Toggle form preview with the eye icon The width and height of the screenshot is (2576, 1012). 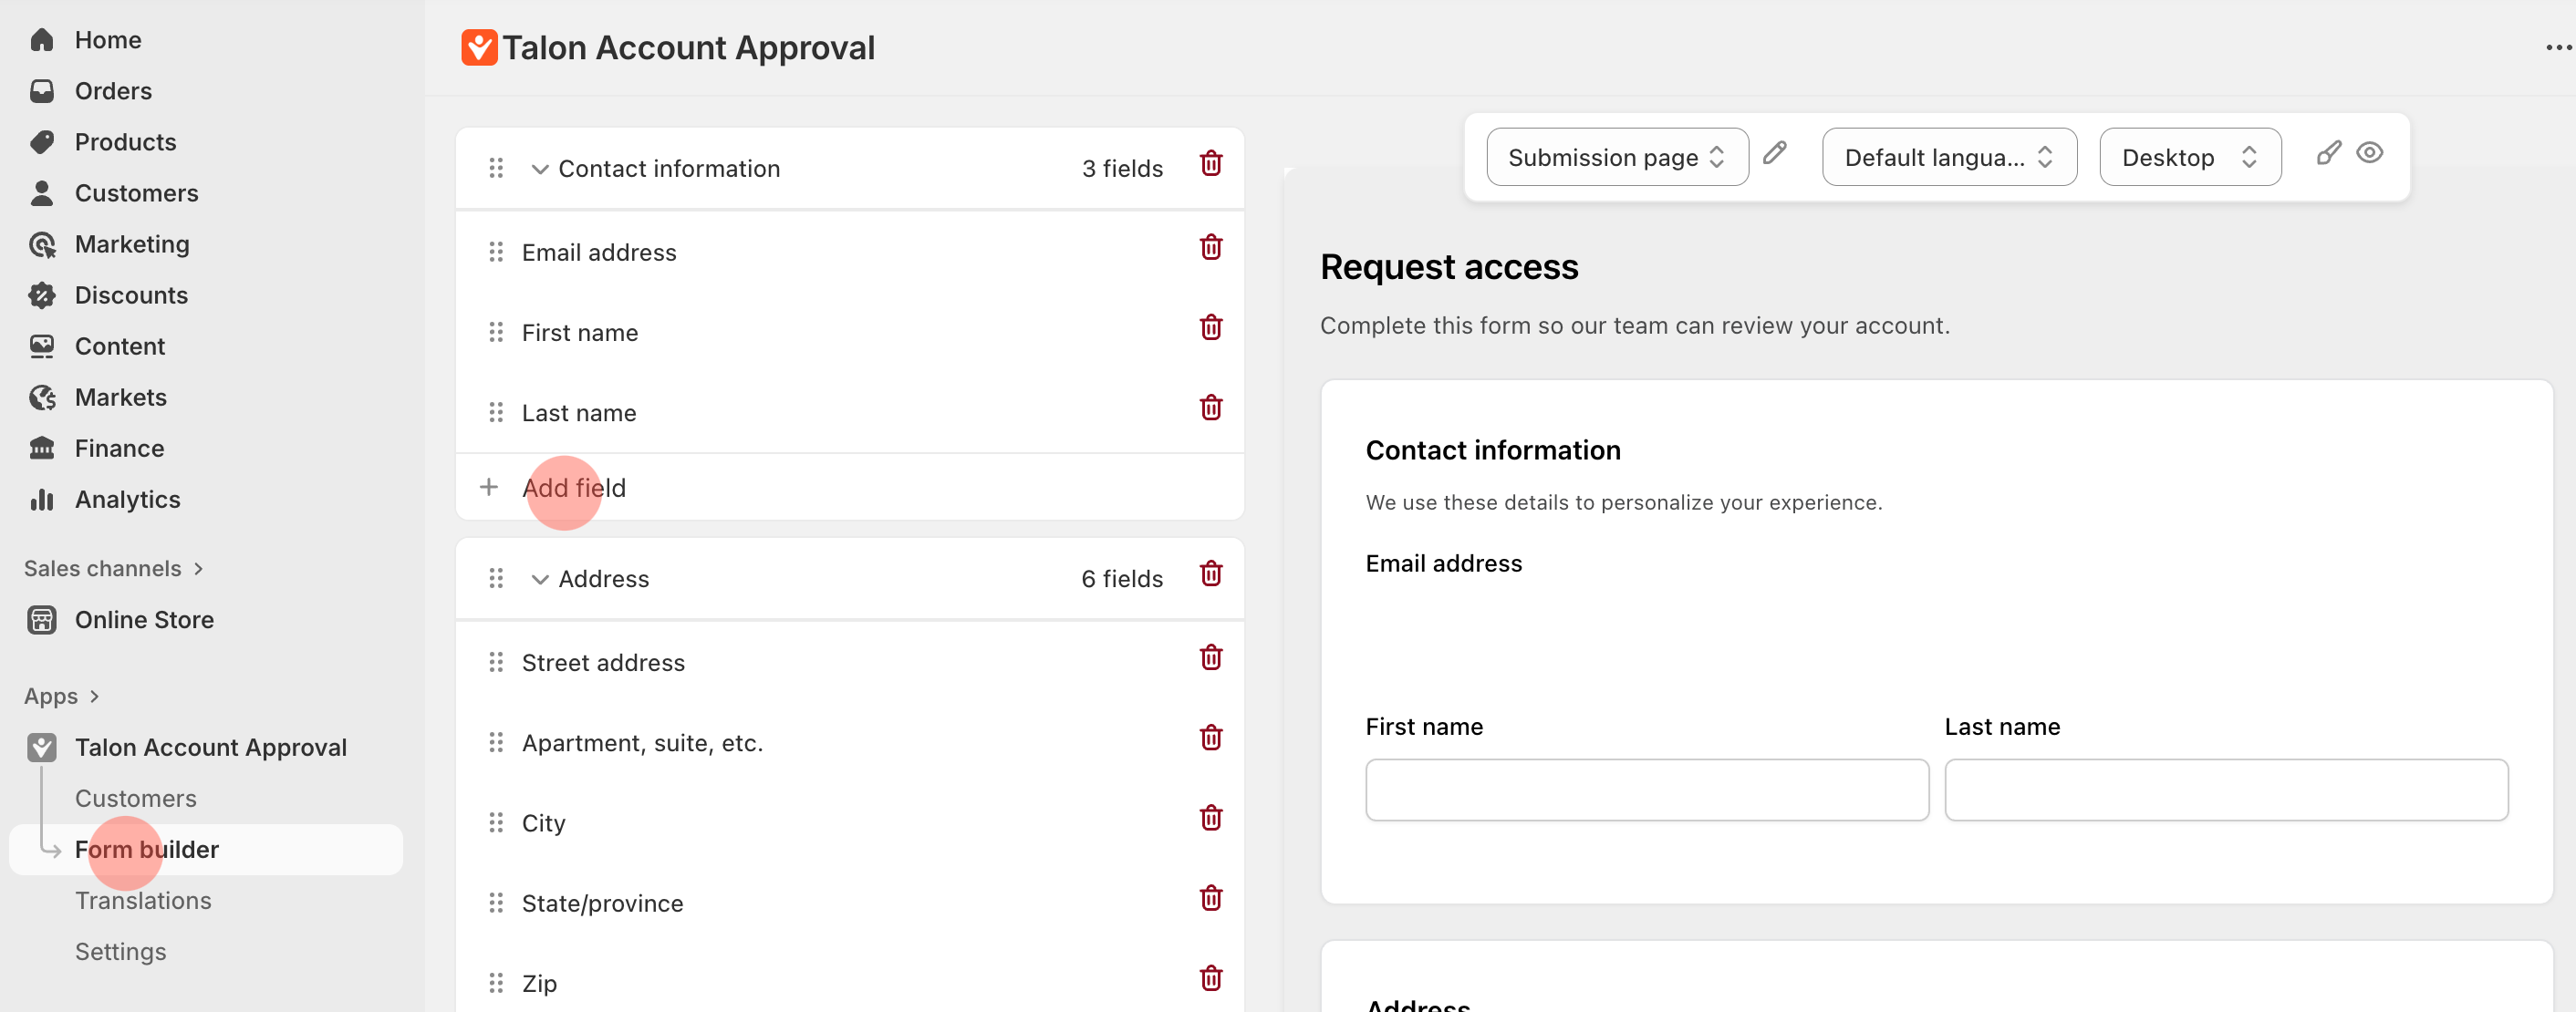tap(2371, 153)
